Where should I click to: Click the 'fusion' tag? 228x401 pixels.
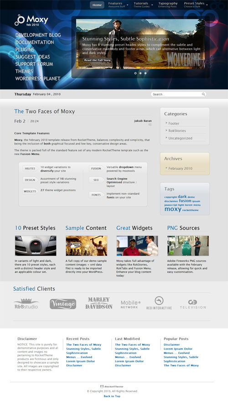pyautogui.click(x=185, y=201)
